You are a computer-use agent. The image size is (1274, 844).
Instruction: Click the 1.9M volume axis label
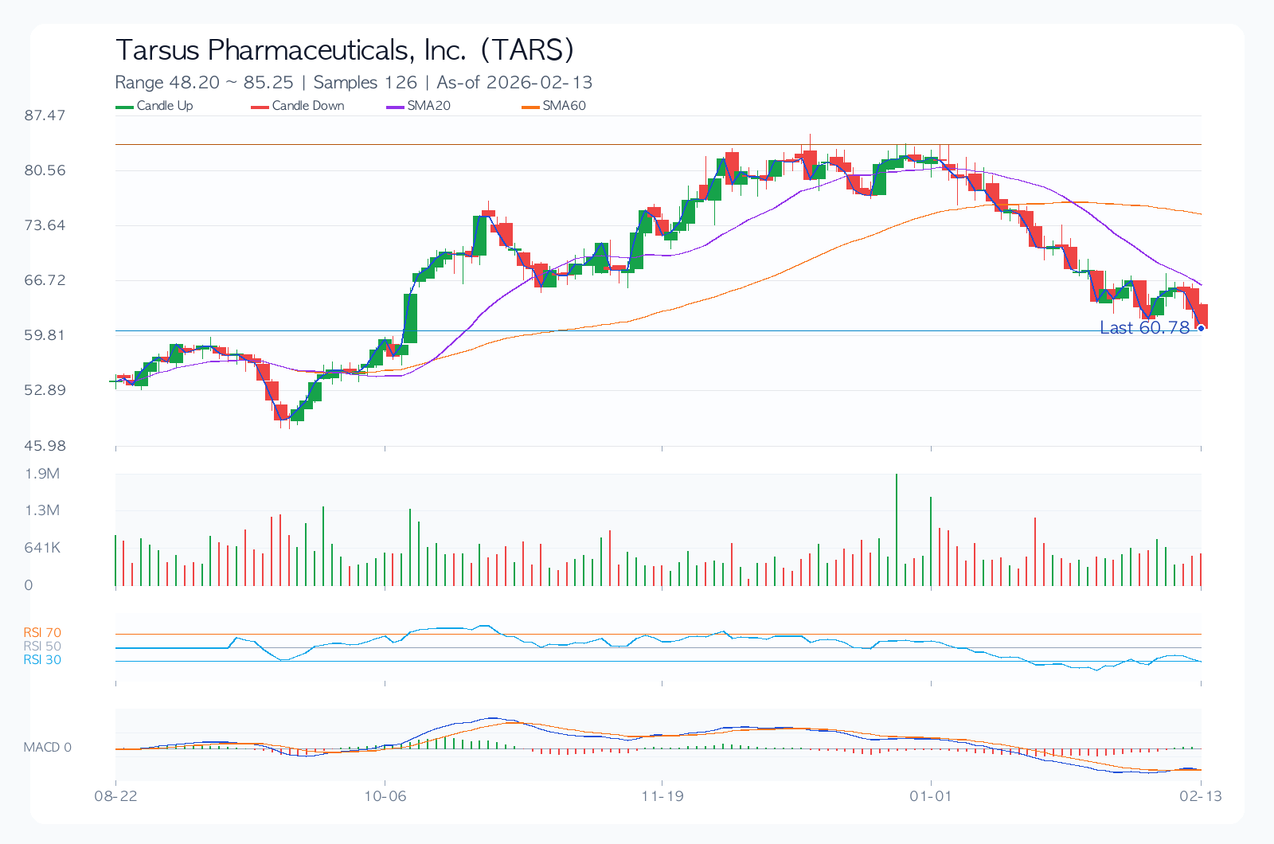point(42,474)
